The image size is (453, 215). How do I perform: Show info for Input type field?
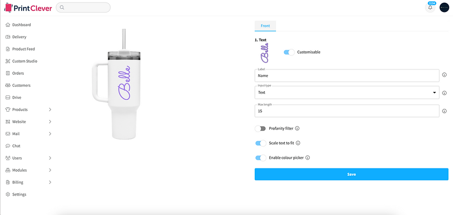444,93
